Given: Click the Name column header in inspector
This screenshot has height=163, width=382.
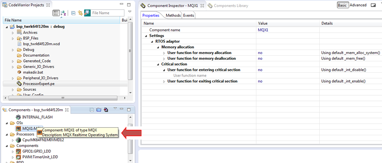Looking at the screenshot, I should click(x=199, y=23).
